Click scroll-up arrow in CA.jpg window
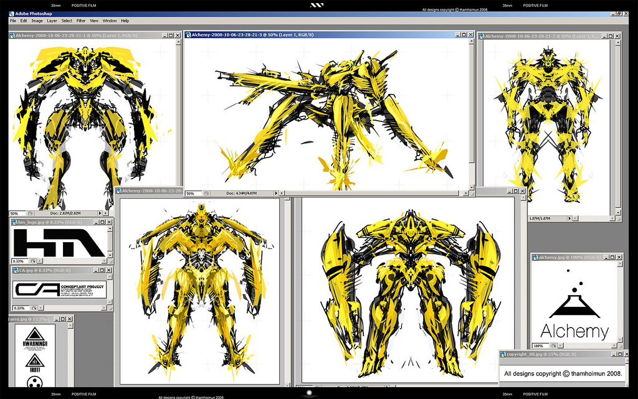The width and height of the screenshot is (638, 399). [110, 276]
